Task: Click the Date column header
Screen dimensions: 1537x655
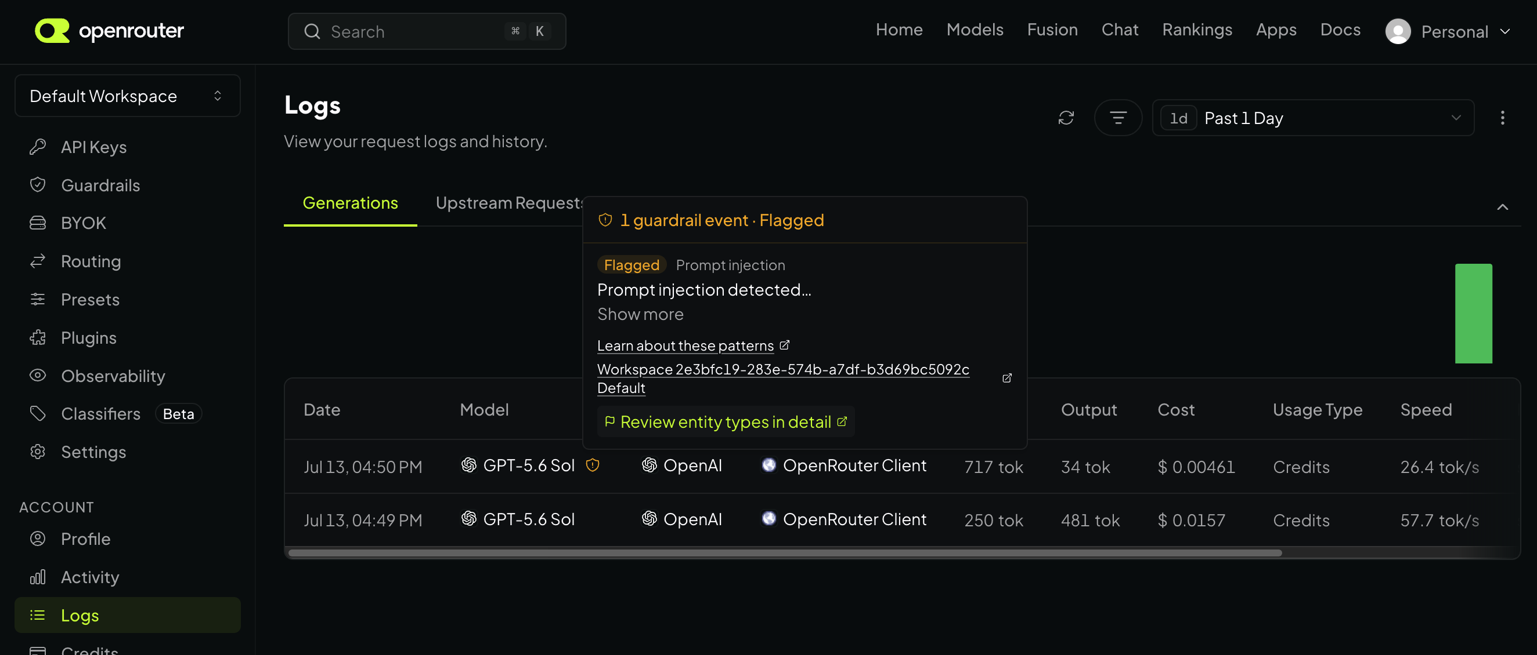Action: [x=322, y=410]
